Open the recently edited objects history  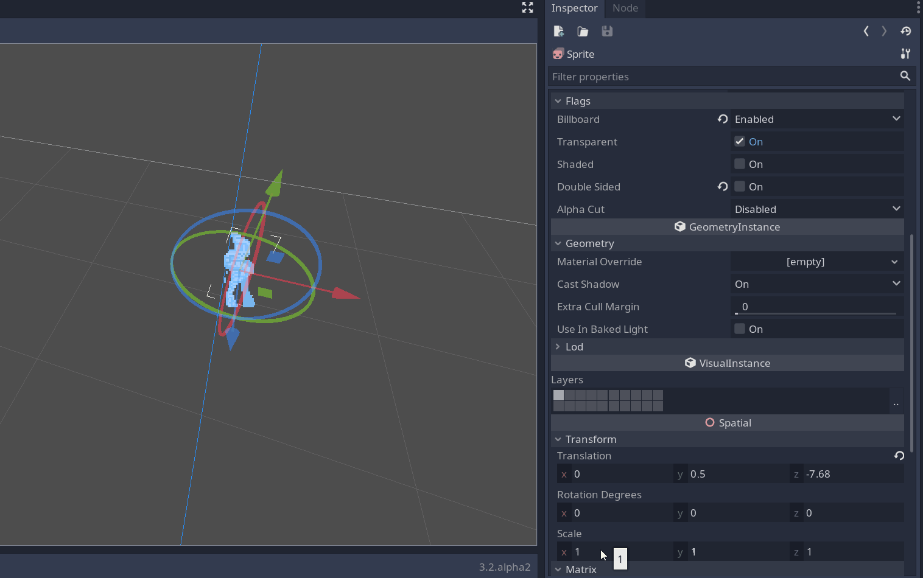click(x=905, y=31)
